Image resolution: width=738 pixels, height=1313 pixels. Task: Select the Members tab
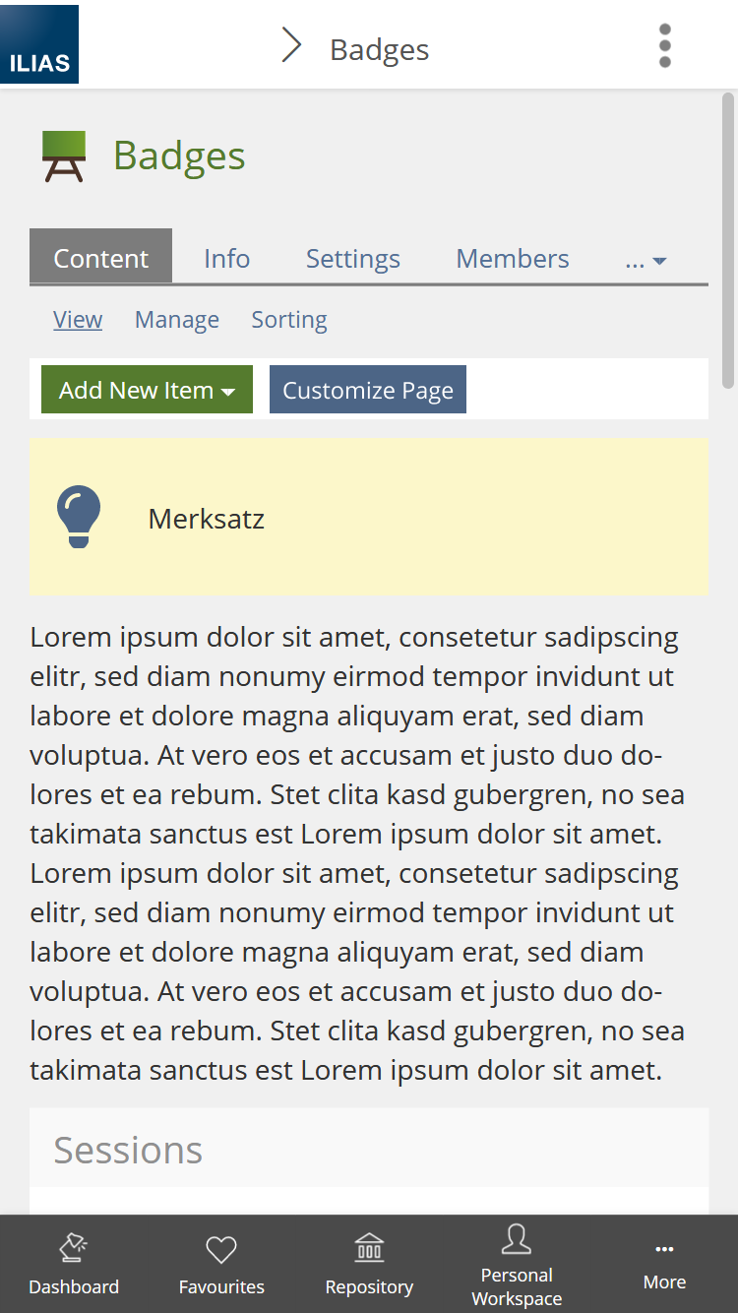tap(512, 259)
